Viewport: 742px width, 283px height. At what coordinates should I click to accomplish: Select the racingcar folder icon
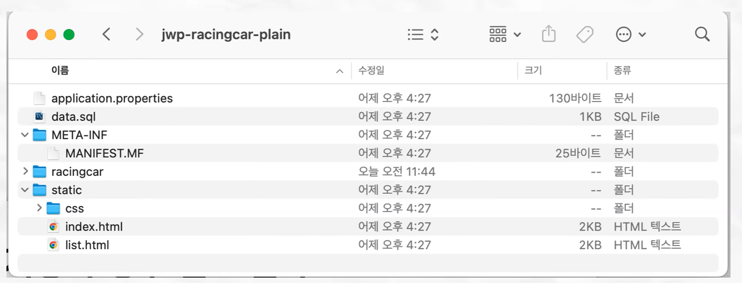point(39,171)
